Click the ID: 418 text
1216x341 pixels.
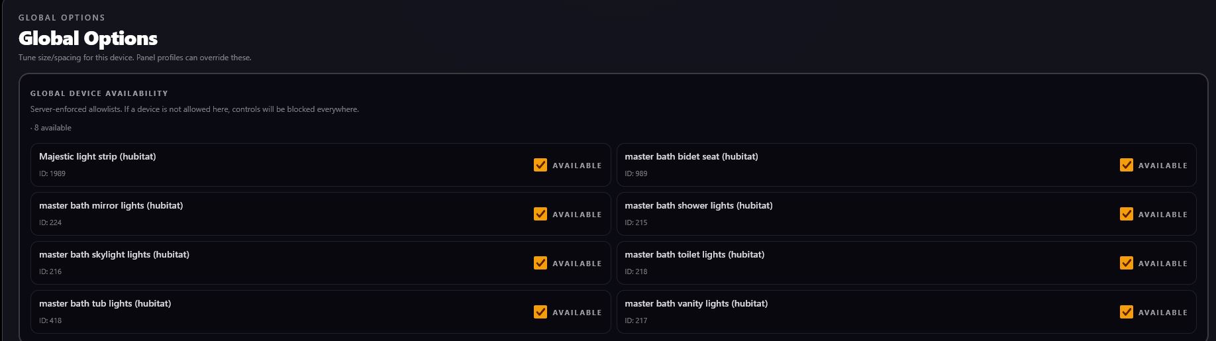(50, 320)
